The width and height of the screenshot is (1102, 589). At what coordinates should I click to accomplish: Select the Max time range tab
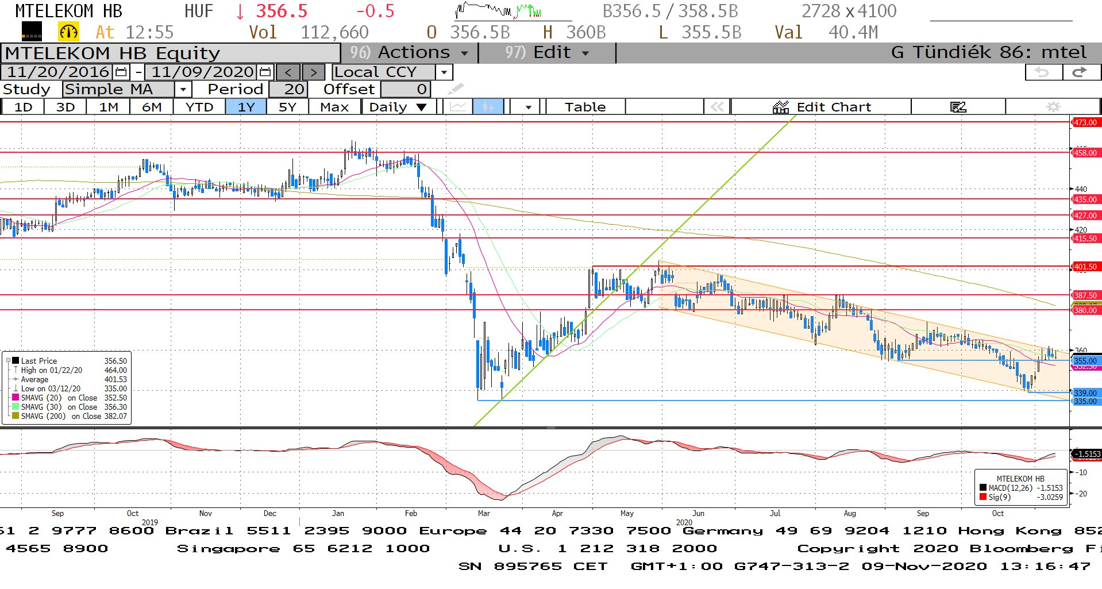tap(334, 107)
